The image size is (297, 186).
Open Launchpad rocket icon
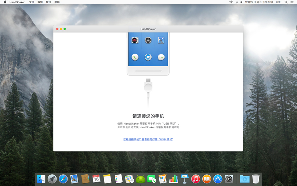(x=52, y=179)
